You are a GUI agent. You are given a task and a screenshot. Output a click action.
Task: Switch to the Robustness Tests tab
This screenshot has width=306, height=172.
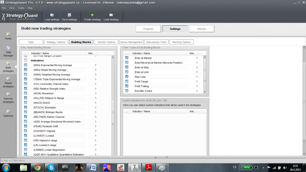[x=156, y=42]
